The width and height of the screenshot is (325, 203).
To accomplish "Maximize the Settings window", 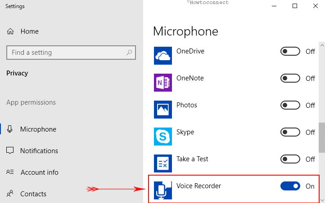I will point(295,6).
